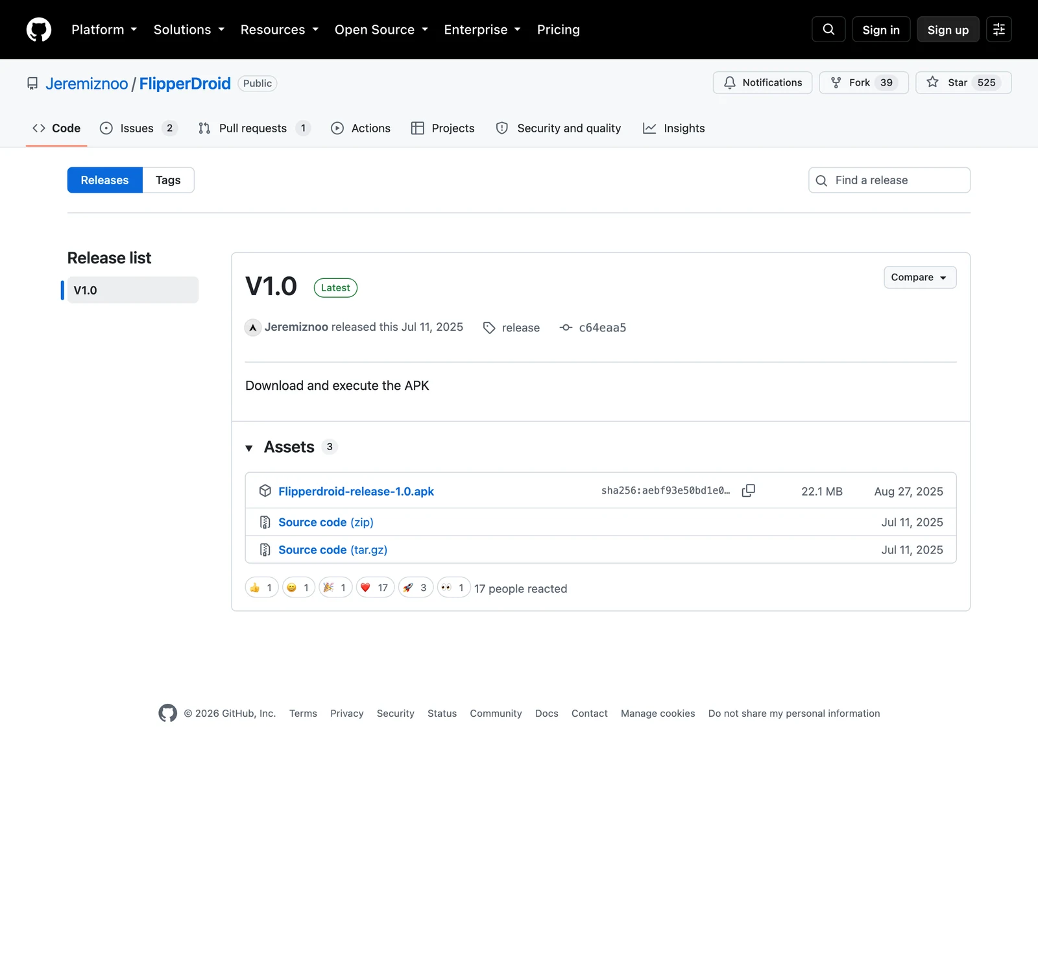Open the Insights tab
The image size is (1038, 973).
(x=673, y=128)
